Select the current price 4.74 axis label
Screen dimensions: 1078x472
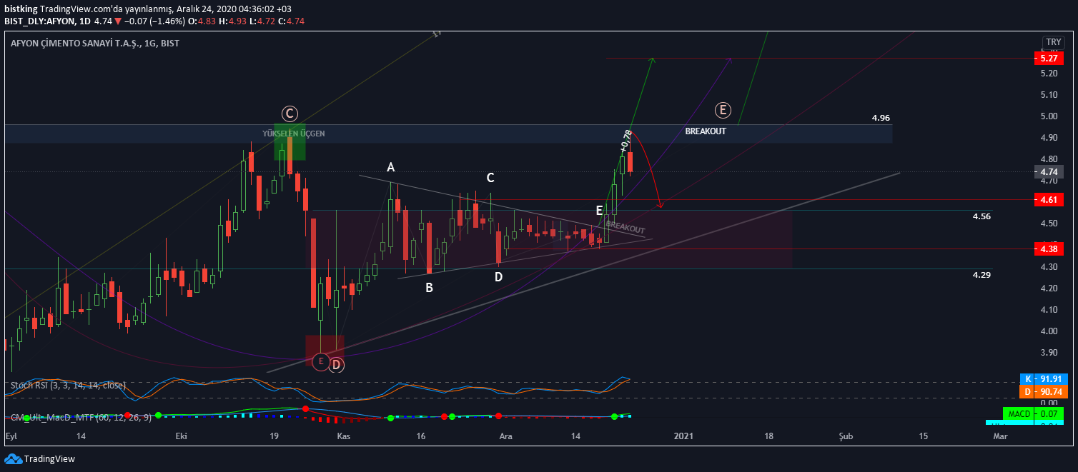coord(1049,171)
